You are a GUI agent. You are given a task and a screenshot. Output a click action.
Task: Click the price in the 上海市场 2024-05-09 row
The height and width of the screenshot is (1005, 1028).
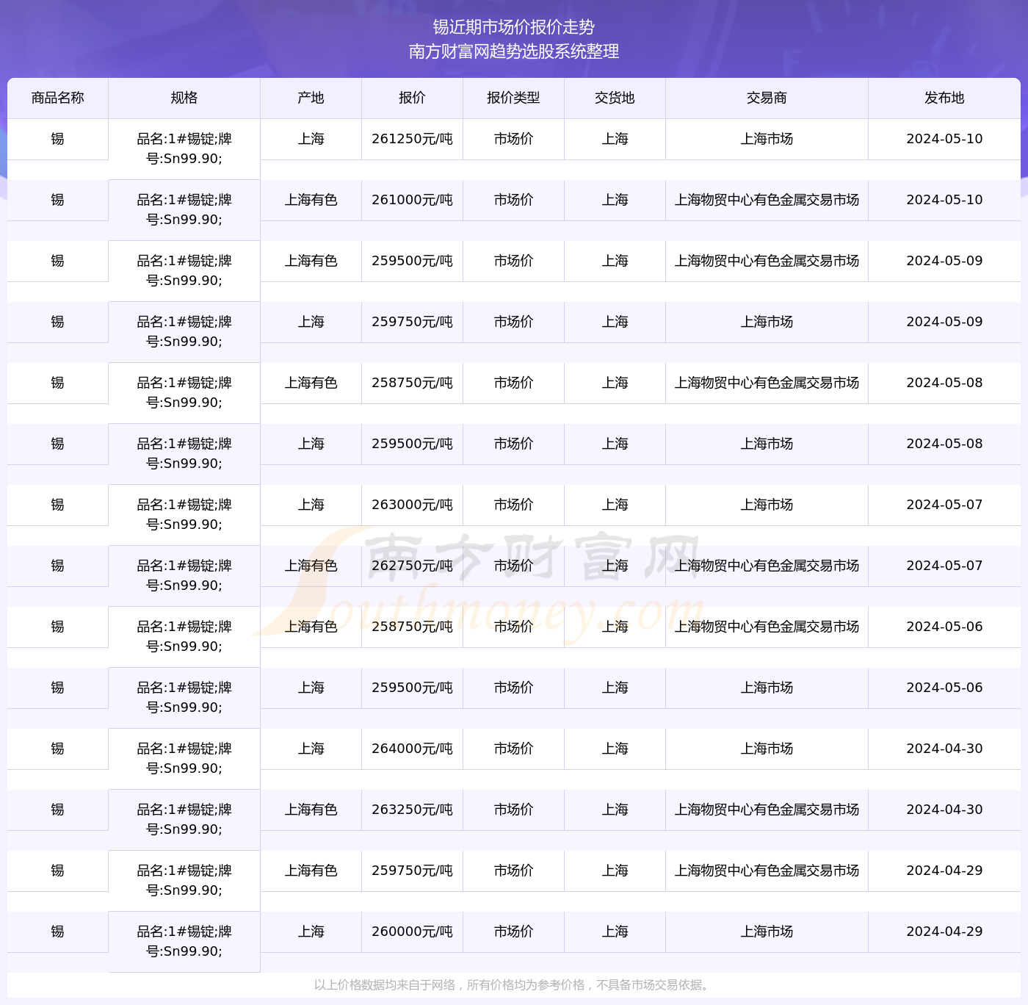[413, 322]
